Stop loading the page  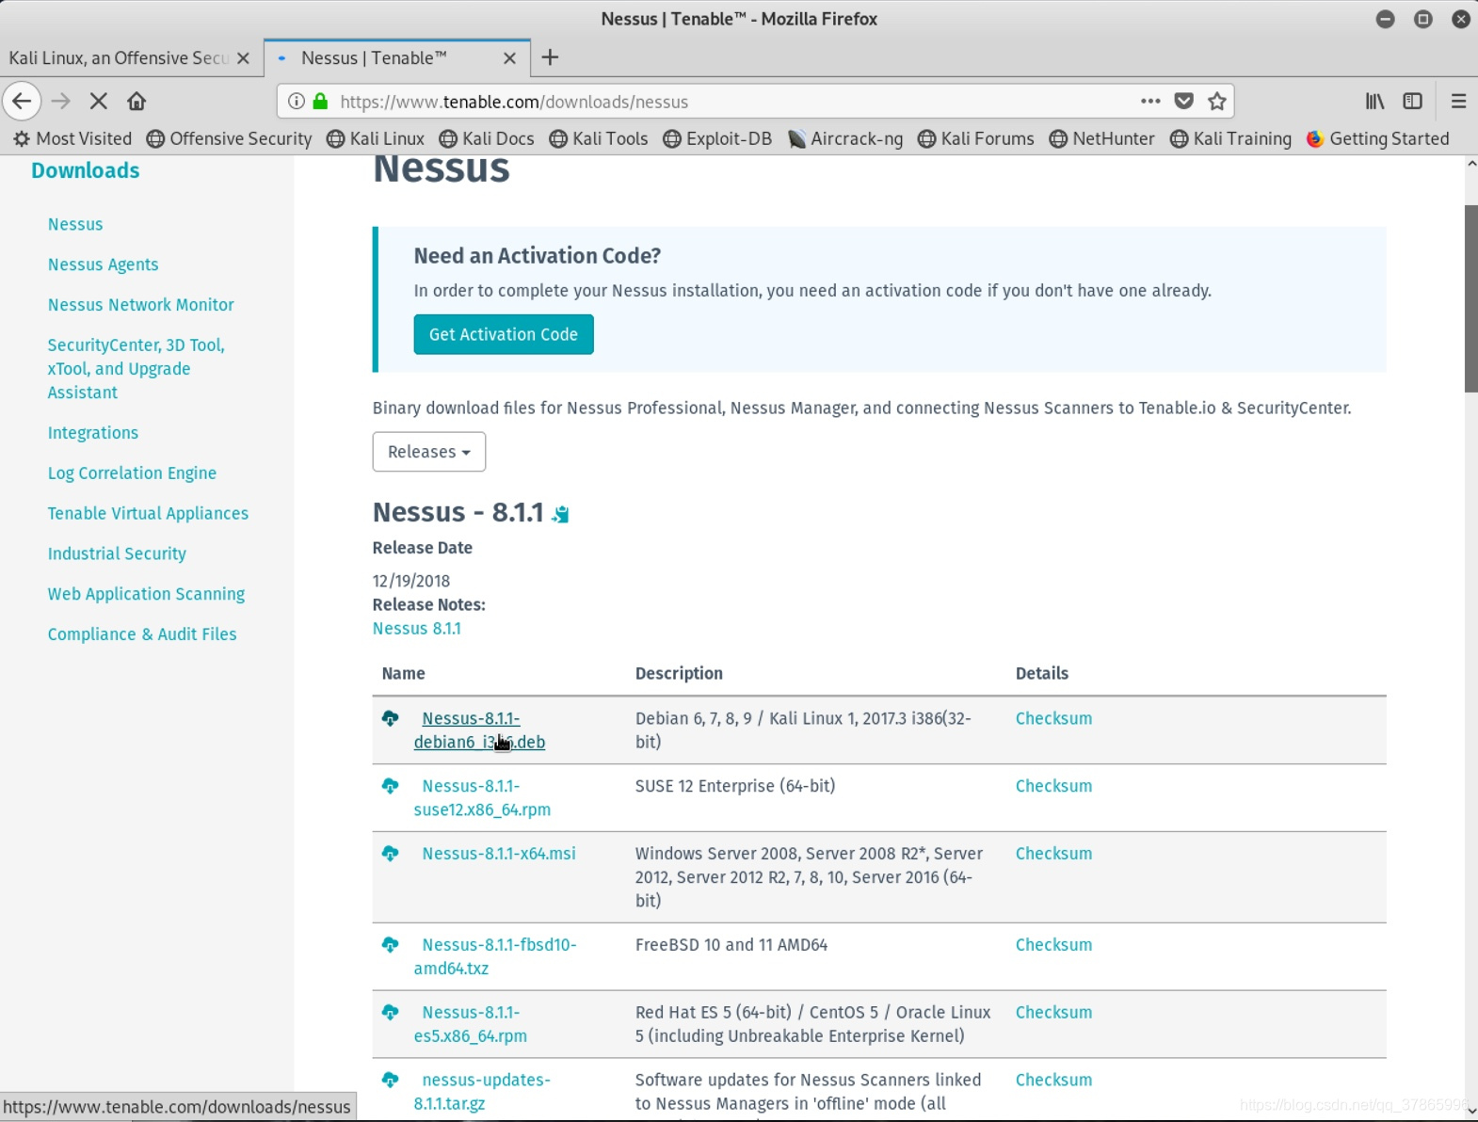[99, 101]
